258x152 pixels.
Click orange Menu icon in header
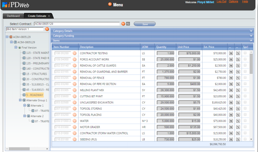click(110, 4)
